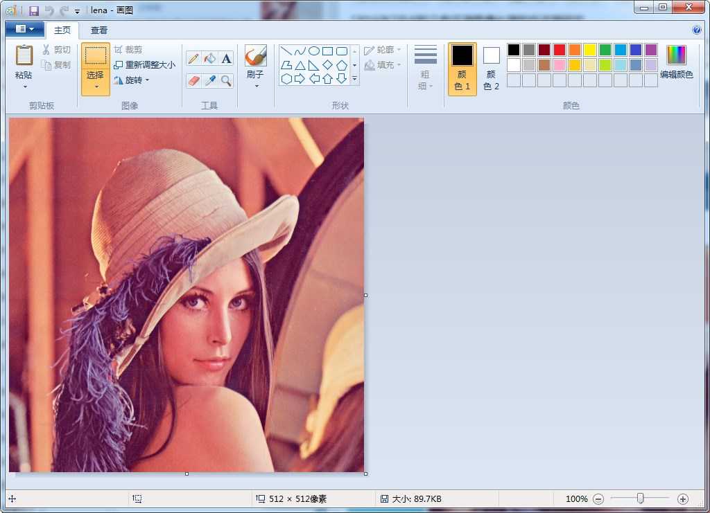Select the Color picker eyedropper tool

[209, 81]
